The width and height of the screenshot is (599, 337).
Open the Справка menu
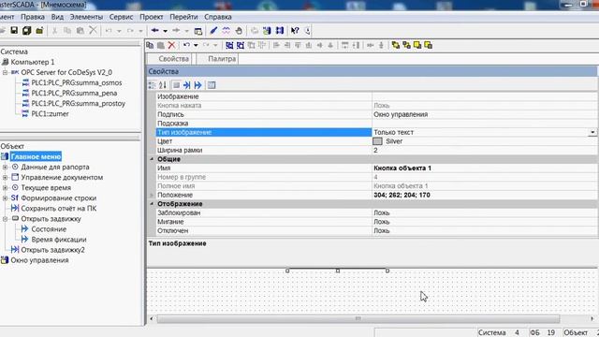[218, 17]
